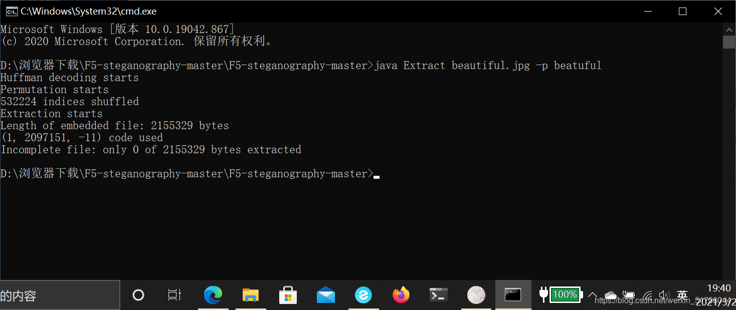
Task: Click the 'Extraction starts' output line
Action: 52,114
